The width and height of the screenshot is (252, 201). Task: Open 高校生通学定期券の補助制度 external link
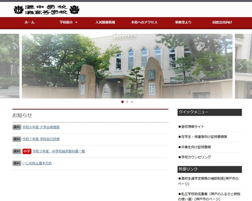(x=208, y=181)
